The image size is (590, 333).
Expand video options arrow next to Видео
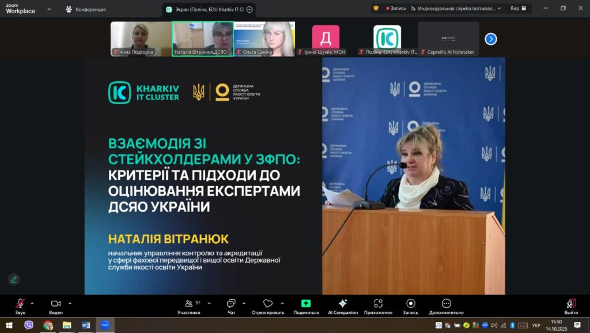(x=70, y=303)
